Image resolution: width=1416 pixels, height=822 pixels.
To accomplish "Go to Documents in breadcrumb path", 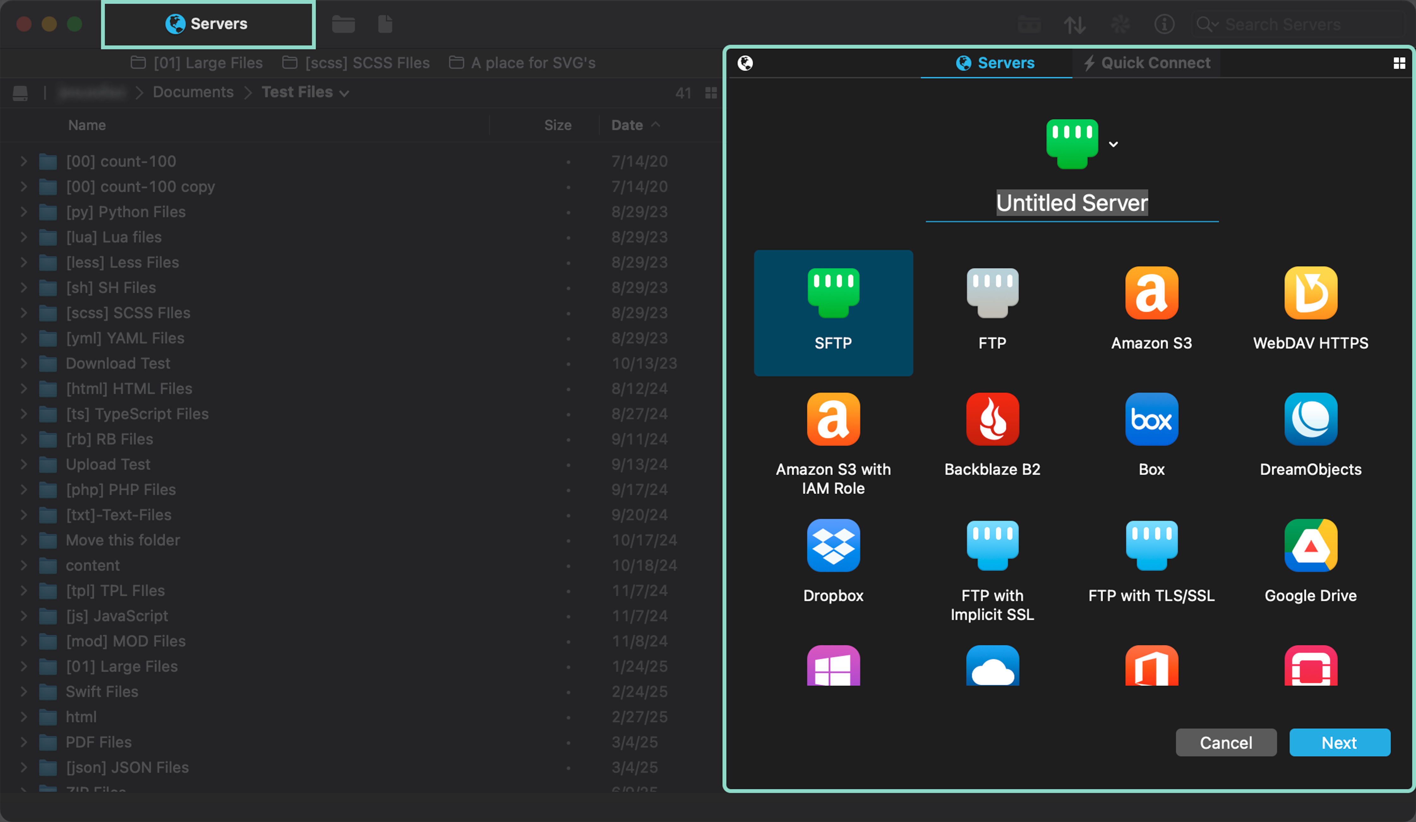I will tap(193, 92).
